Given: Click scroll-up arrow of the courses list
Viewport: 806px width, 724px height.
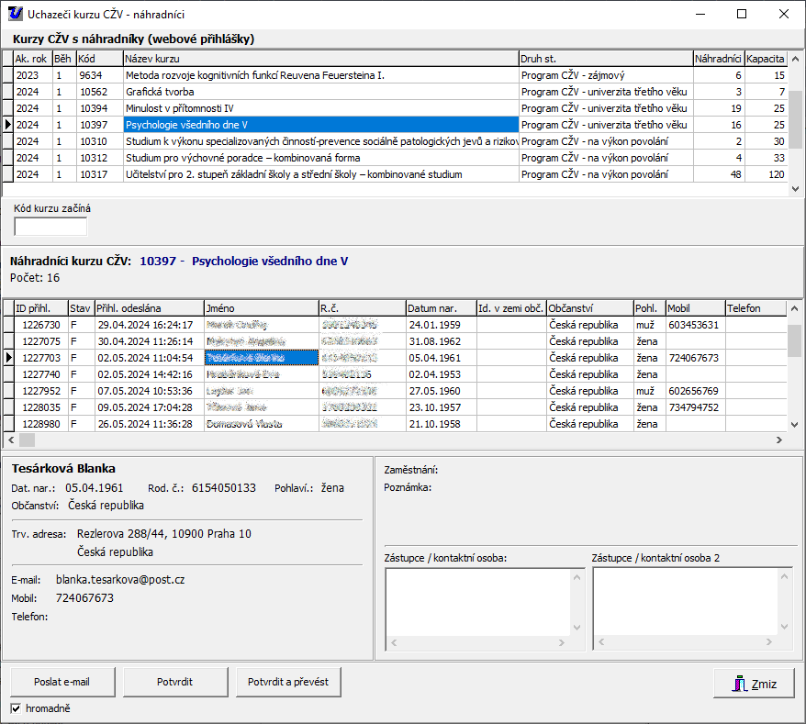Looking at the screenshot, I should click(796, 57).
